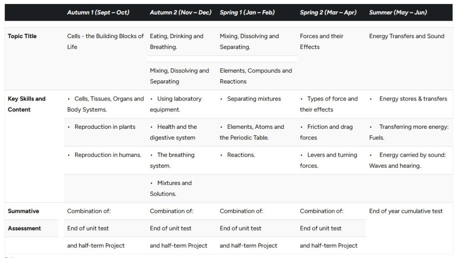Select the "Spring 2 (Mar – Apr)" header
Screen dimensions: 459x258
(x=328, y=13)
